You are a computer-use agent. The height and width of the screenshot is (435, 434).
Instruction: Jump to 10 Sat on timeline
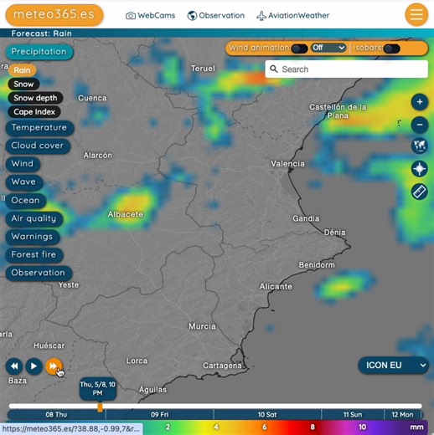(x=267, y=415)
